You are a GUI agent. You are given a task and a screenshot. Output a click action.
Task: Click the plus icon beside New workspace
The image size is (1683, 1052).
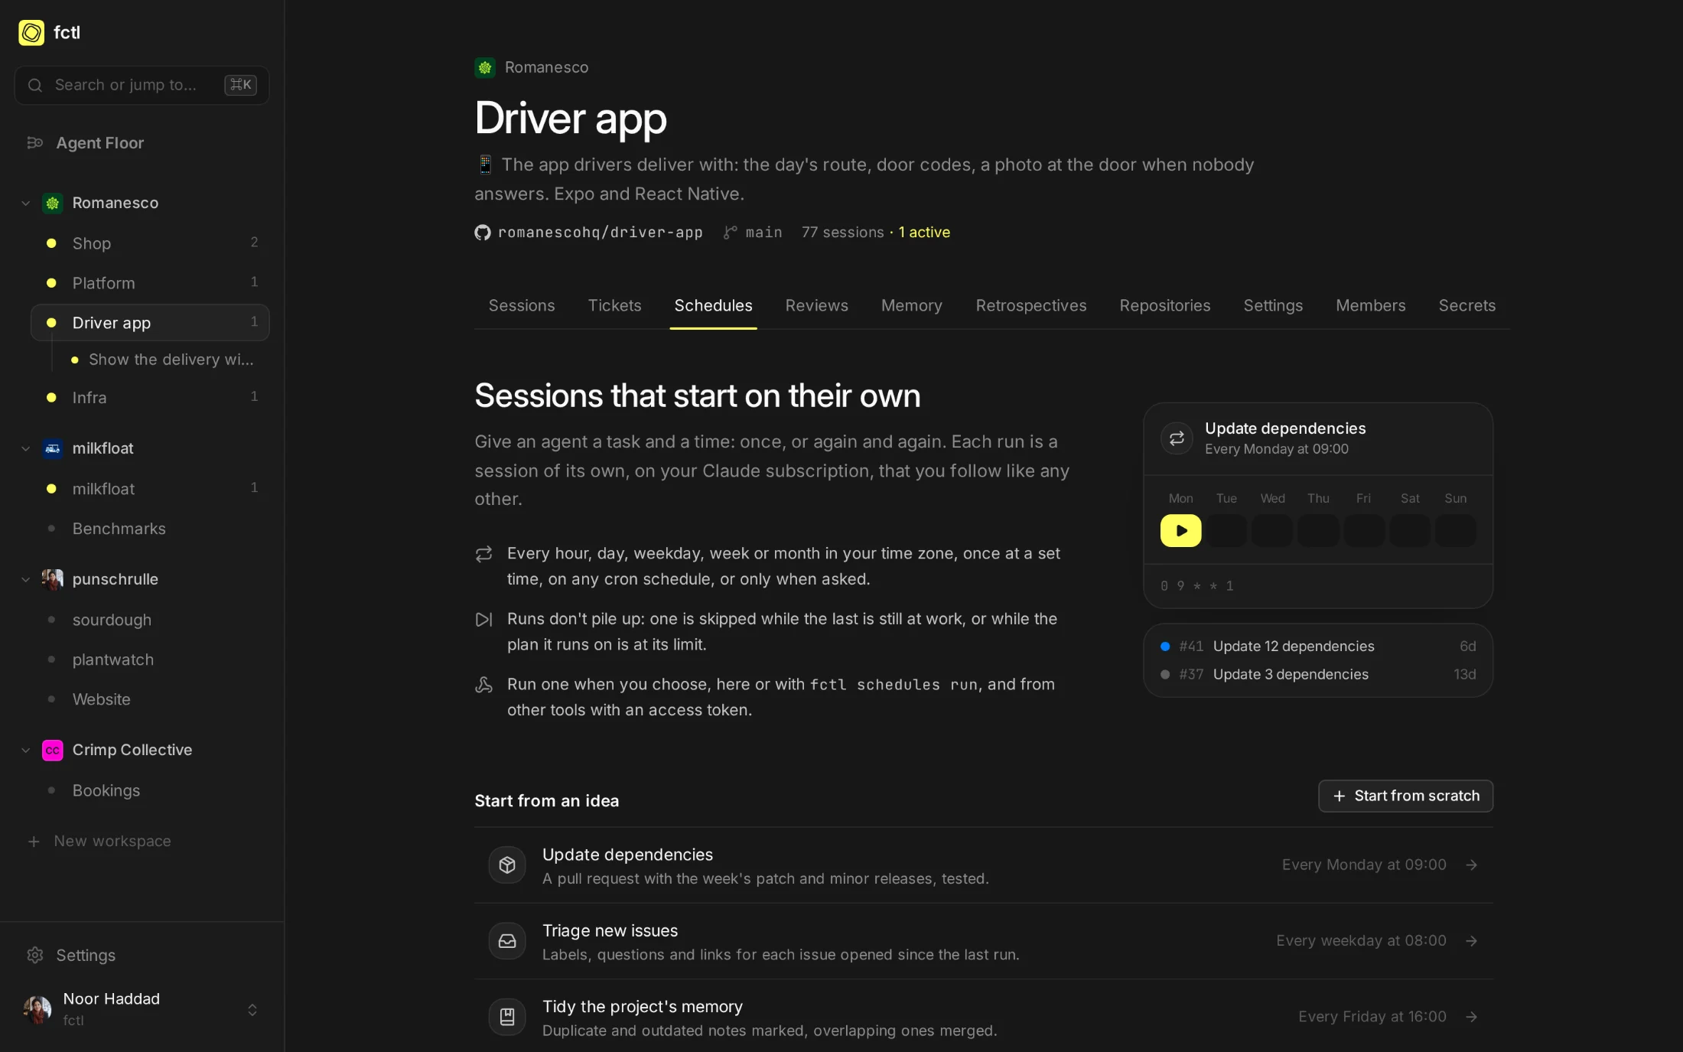pyautogui.click(x=34, y=842)
